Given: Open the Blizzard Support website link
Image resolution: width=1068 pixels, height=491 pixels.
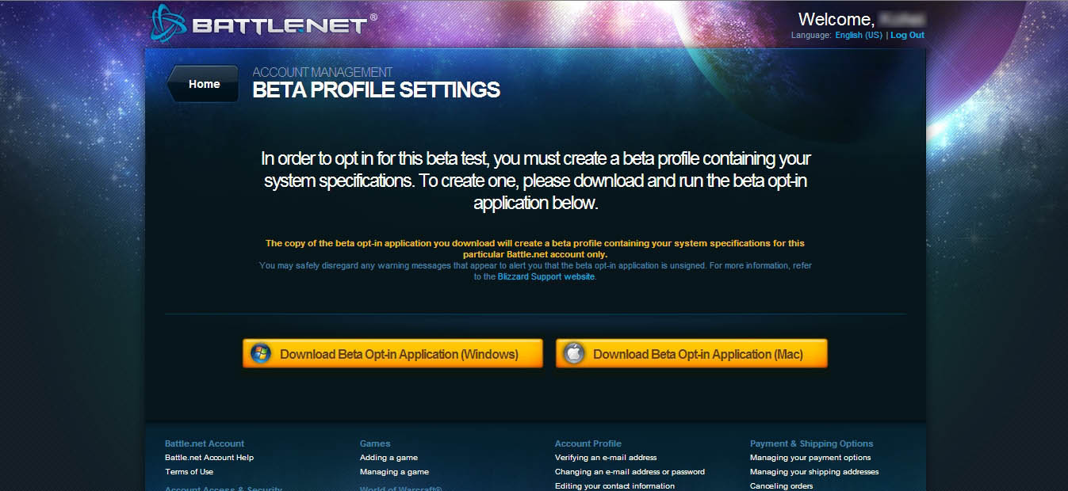Looking at the screenshot, I should point(545,277).
